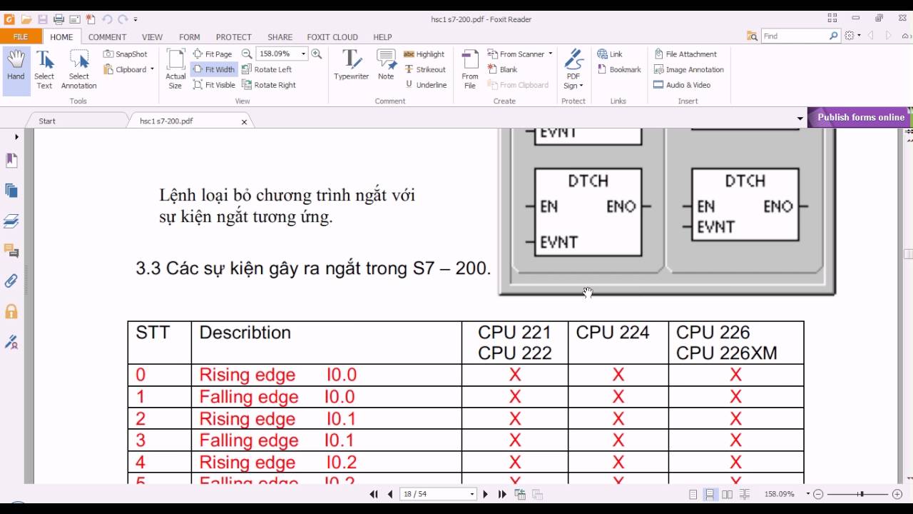Screen dimensions: 913x514
Task: Insert a File Attachment
Action: pos(685,54)
